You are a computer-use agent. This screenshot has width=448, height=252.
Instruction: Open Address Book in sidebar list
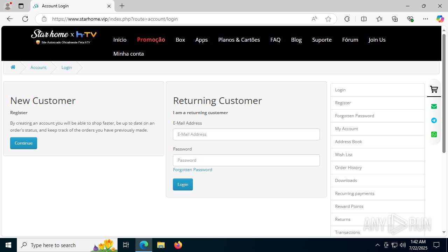pyautogui.click(x=378, y=142)
